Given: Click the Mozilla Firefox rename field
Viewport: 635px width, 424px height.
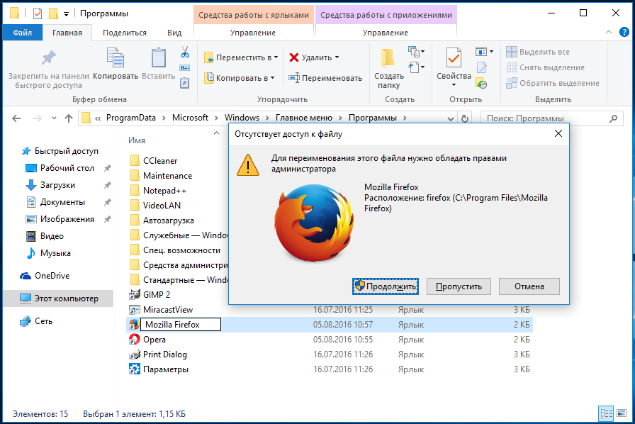Looking at the screenshot, I should coord(181,324).
